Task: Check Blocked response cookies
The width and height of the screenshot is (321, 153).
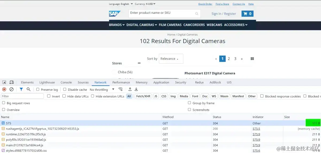Action: click(262, 96)
